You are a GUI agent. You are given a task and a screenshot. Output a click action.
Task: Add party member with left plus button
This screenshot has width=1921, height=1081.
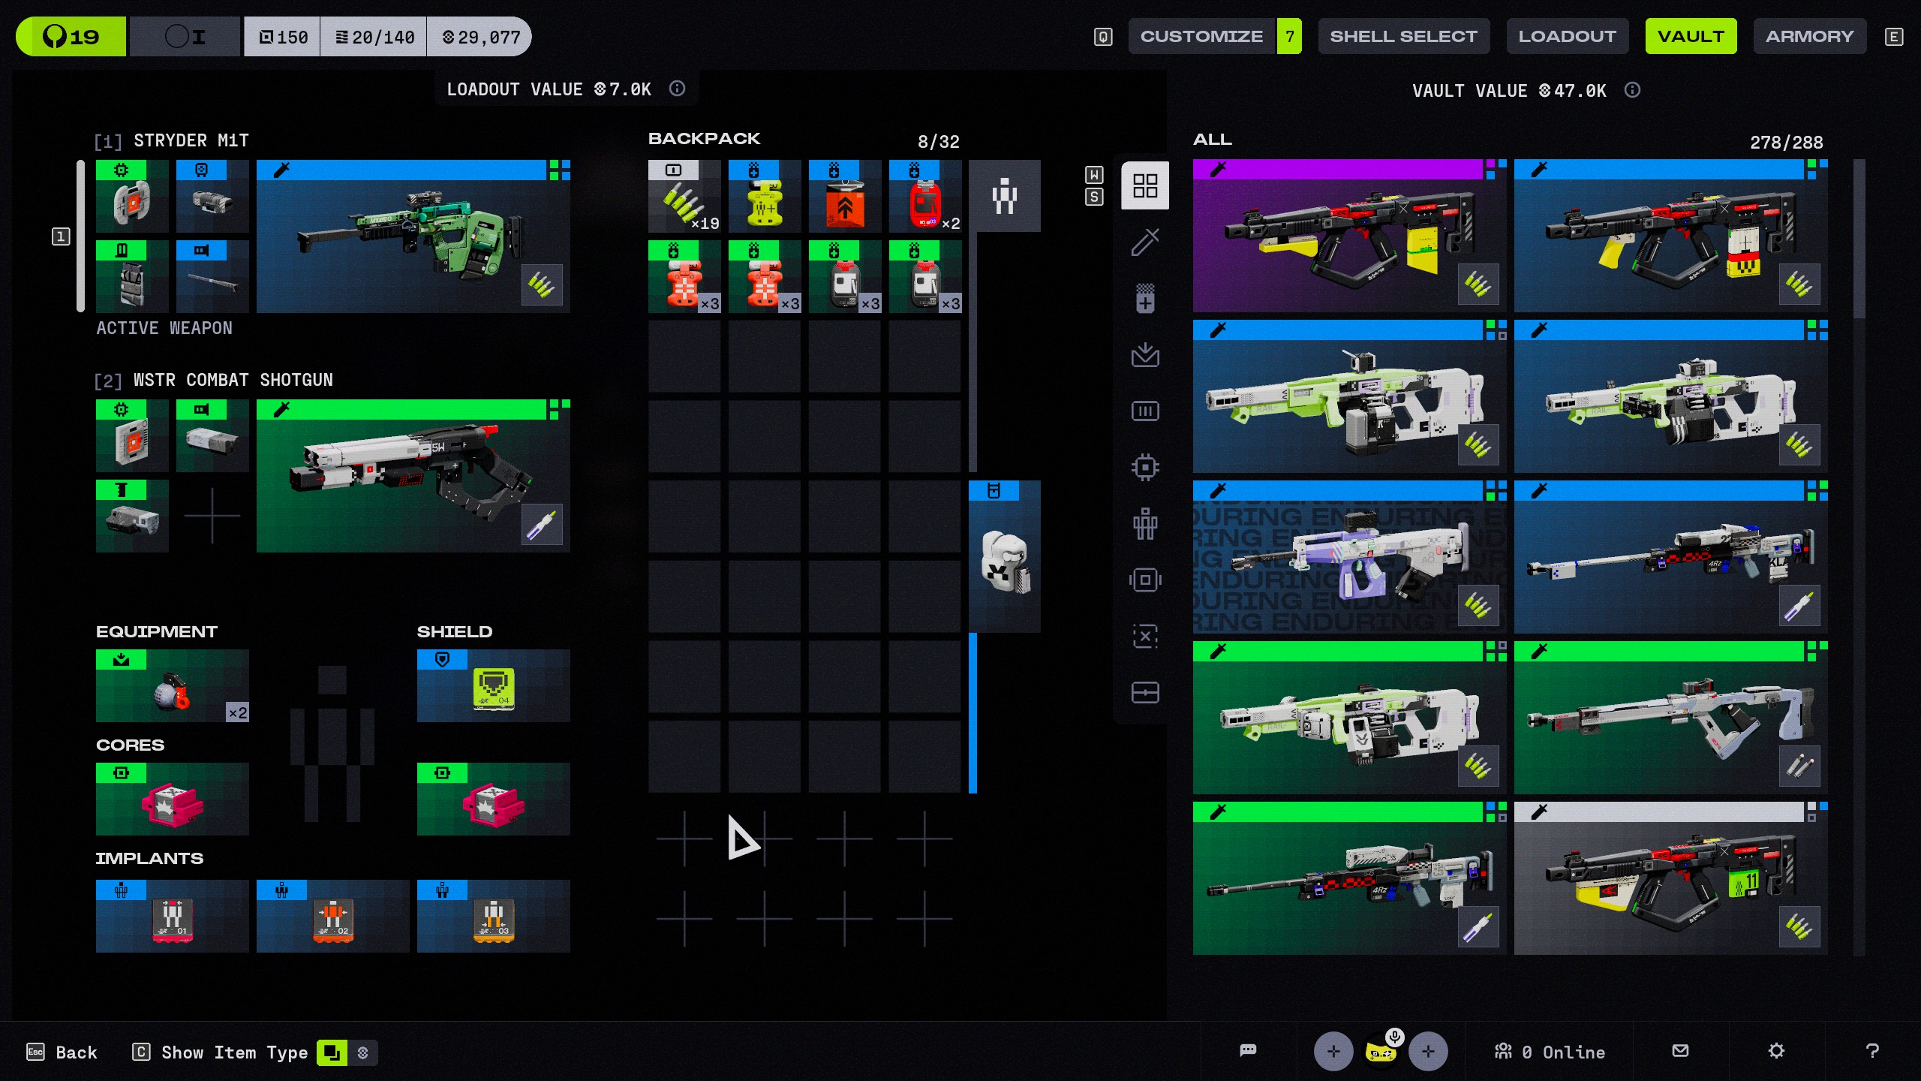pos(1333,1052)
